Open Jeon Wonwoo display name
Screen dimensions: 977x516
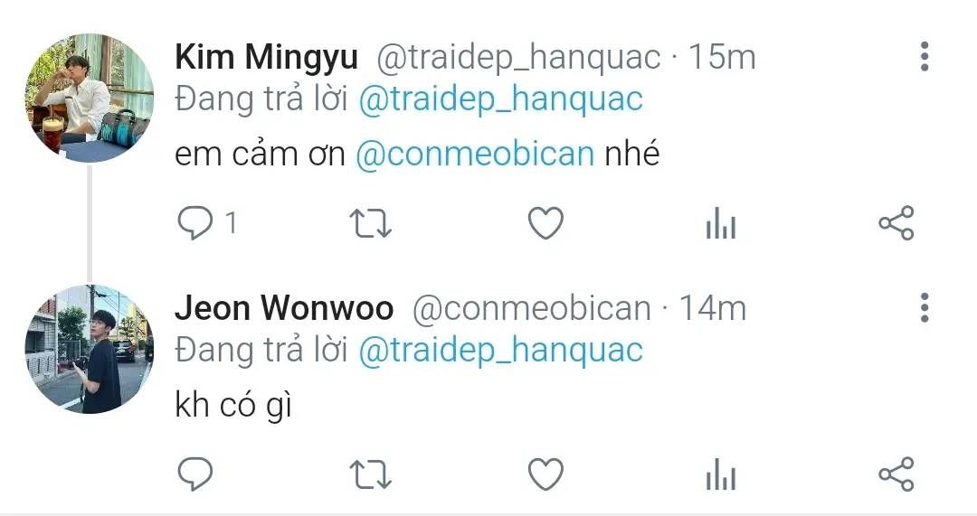[x=284, y=308]
